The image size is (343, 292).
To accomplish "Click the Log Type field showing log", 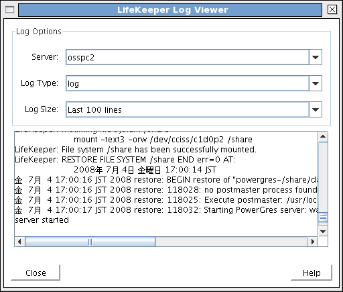I will [x=188, y=83].
